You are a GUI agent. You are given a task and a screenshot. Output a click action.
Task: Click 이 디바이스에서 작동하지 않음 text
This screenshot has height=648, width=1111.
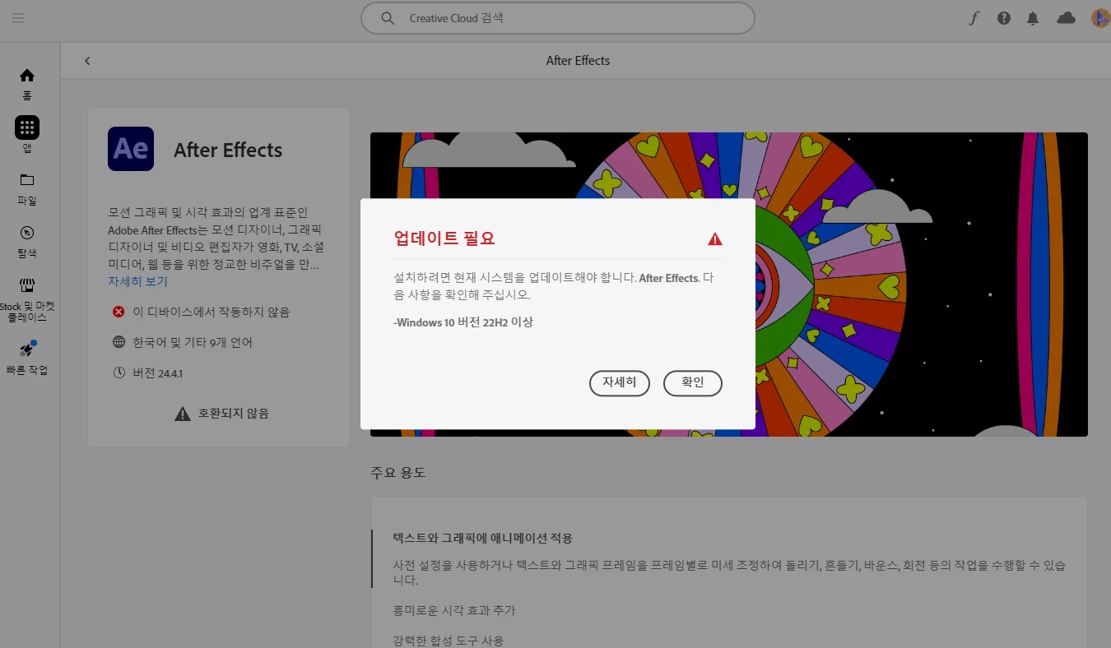(212, 312)
